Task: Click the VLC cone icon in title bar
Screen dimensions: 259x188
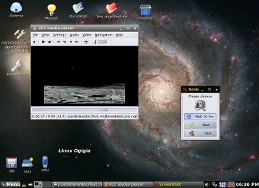Action: point(35,28)
